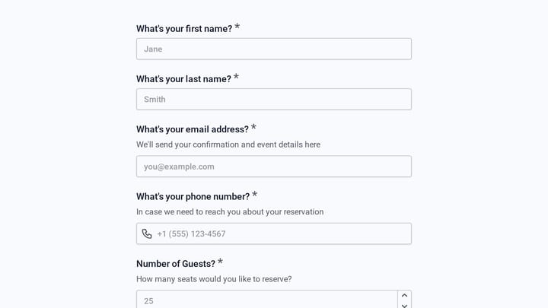The width and height of the screenshot is (548, 308).
Task: Click the required asterisk beside Number of Guests
Action: tap(220, 262)
